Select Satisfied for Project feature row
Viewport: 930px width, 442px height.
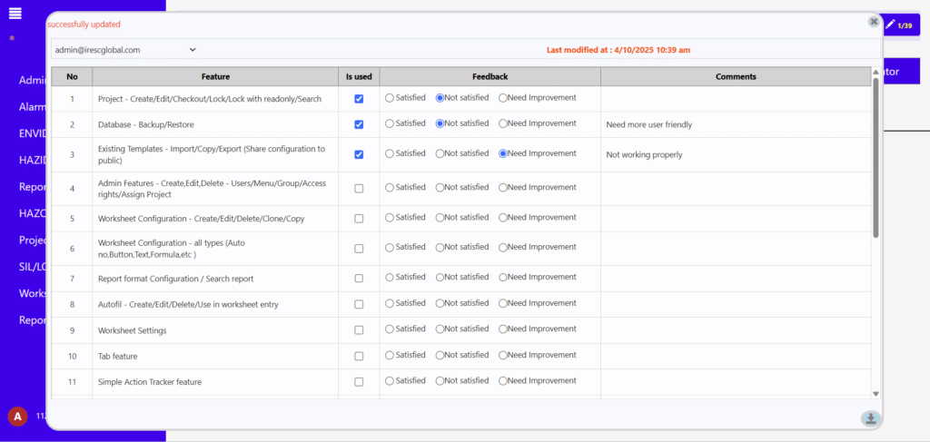click(391, 98)
